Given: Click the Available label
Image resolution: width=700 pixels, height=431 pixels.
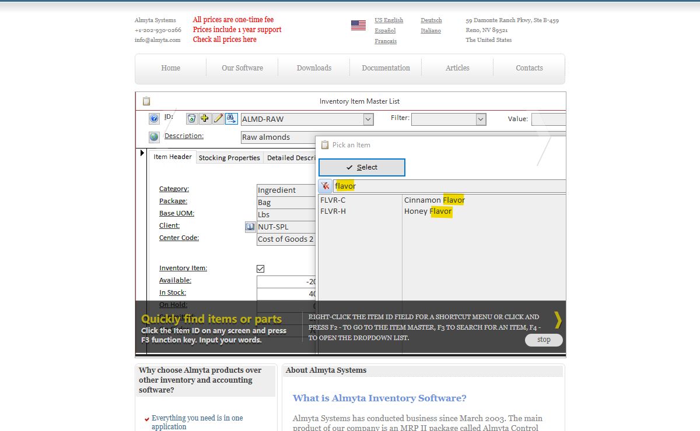Looking at the screenshot, I should [x=175, y=280].
